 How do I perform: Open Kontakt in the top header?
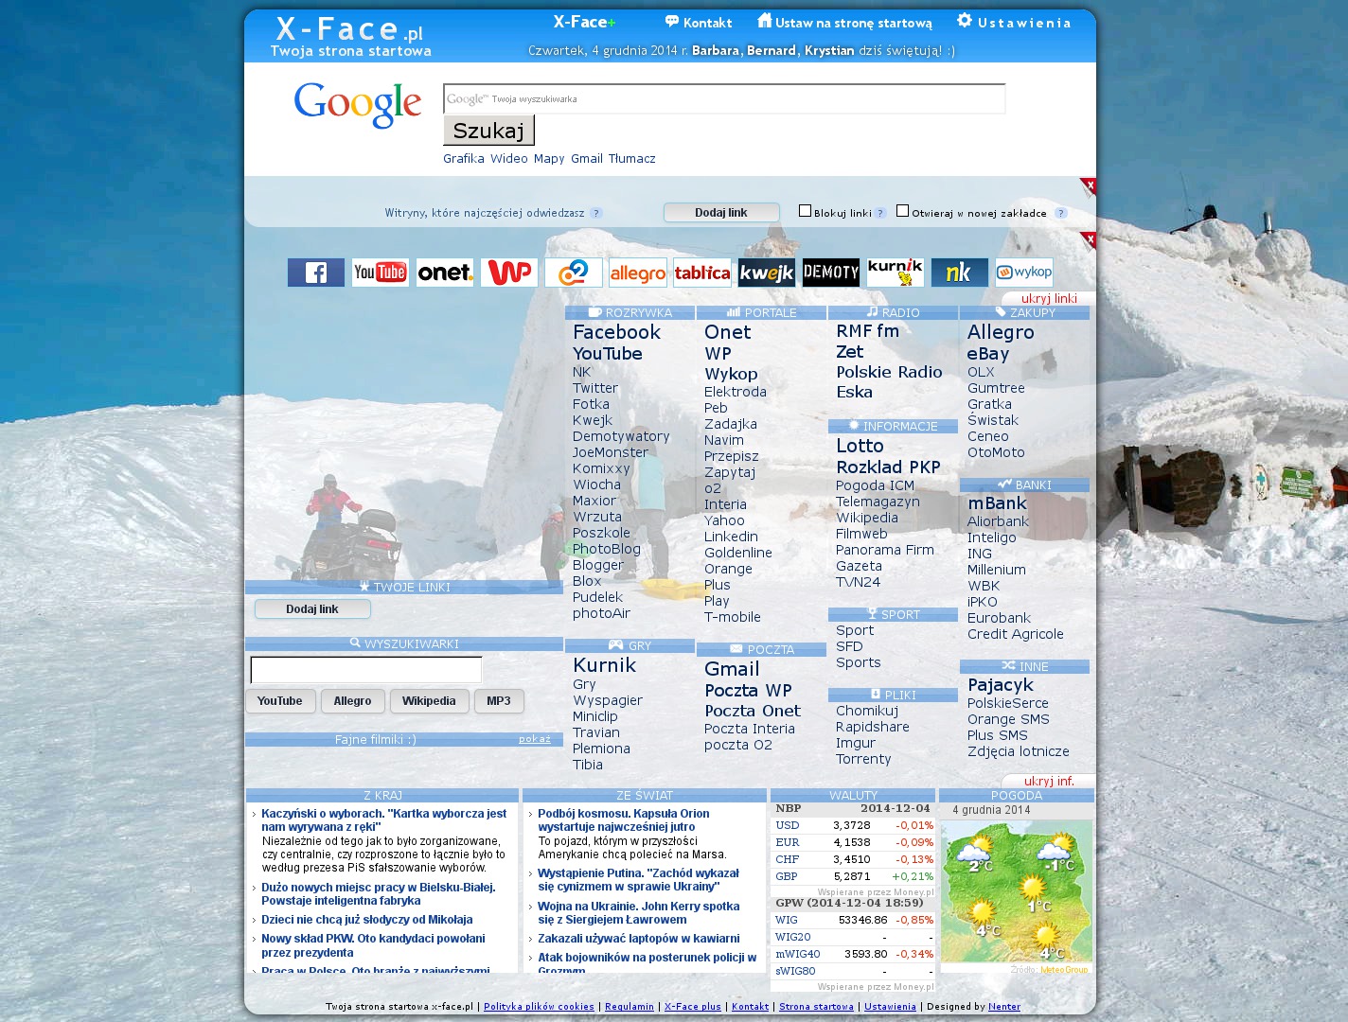pos(699,23)
